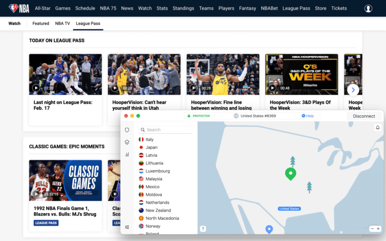Open the All-Star menu item
Screen dimensions: 386x241
(x=43, y=9)
